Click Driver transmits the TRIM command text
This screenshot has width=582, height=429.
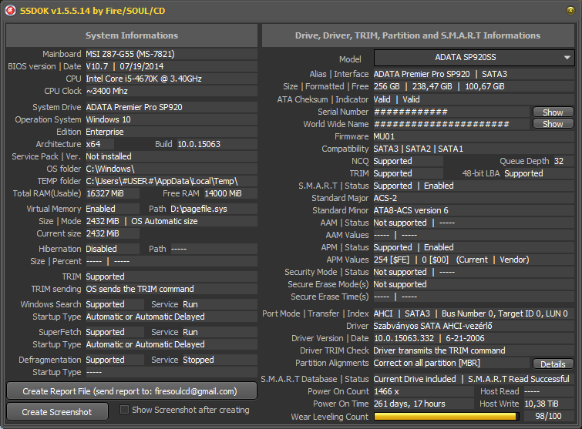[439, 350]
